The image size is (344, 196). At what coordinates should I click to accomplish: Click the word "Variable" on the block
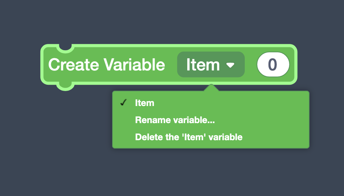pos(134,65)
